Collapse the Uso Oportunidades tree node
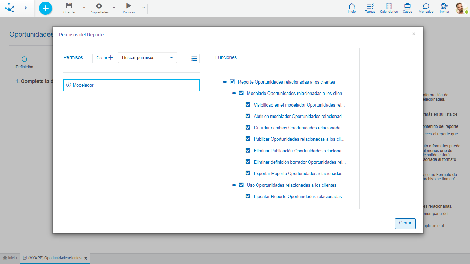Screen dimensions: 470x264 (234, 185)
